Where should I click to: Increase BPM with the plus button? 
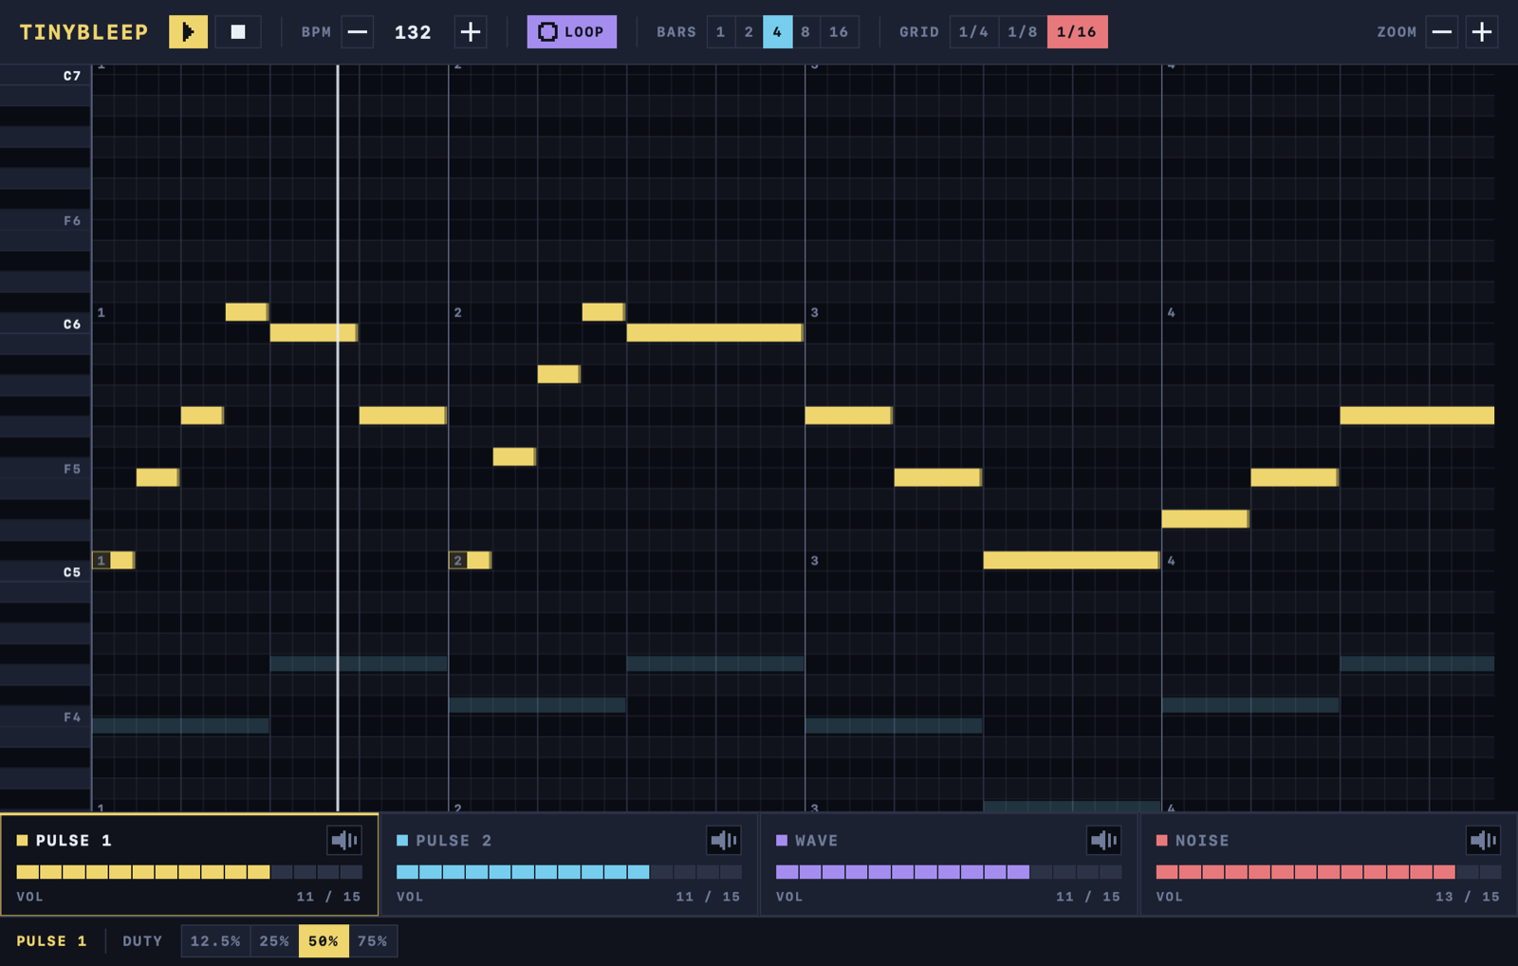(x=470, y=31)
